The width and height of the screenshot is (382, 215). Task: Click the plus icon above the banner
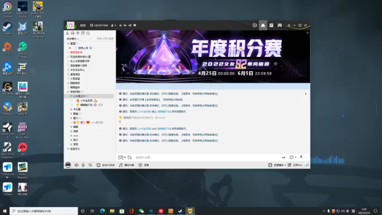tap(308, 32)
